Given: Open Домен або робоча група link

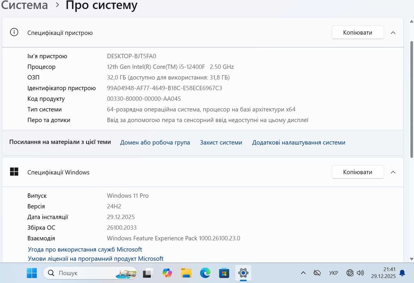Looking at the screenshot, I should tap(155, 143).
